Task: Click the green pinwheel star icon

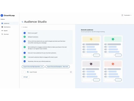Action: click(113, 39)
